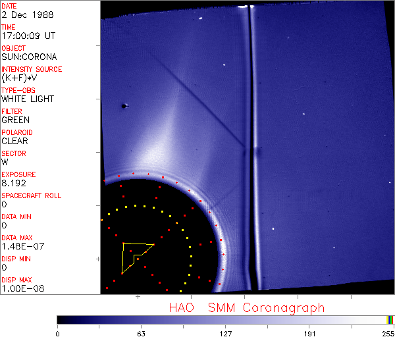Click the blue gradient intensity color bar

coord(222,320)
